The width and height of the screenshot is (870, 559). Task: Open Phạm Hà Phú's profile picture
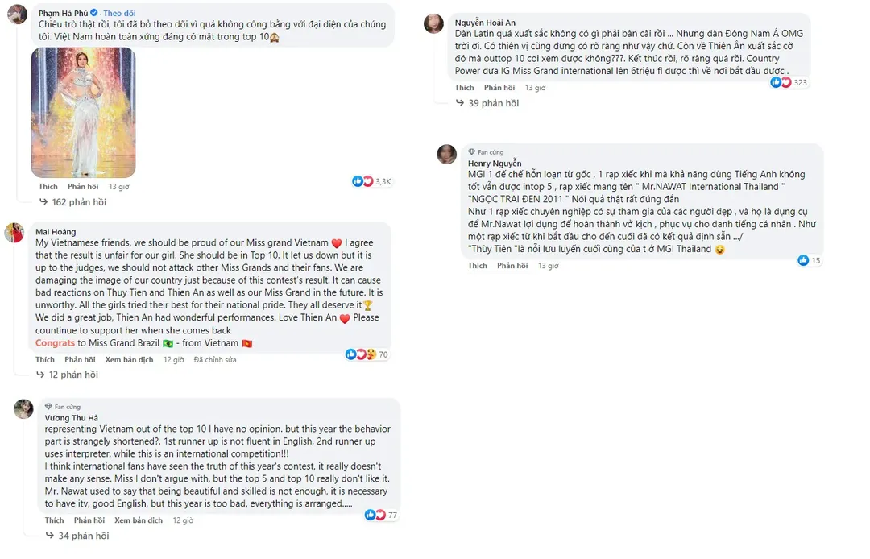tap(18, 16)
